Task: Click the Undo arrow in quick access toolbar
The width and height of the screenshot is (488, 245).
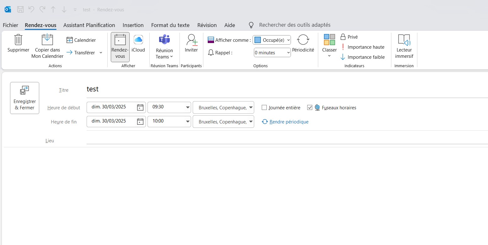Action: click(31, 9)
